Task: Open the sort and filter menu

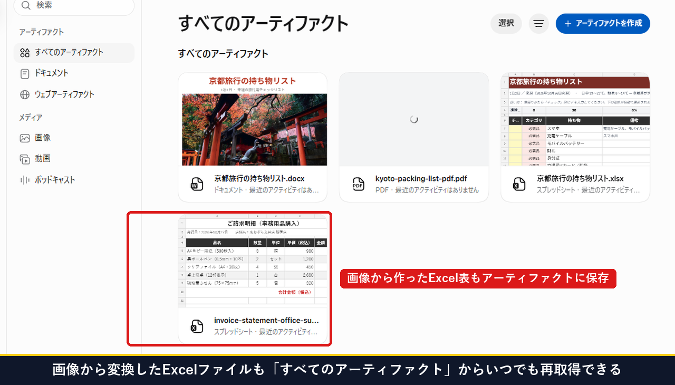Action: [539, 24]
